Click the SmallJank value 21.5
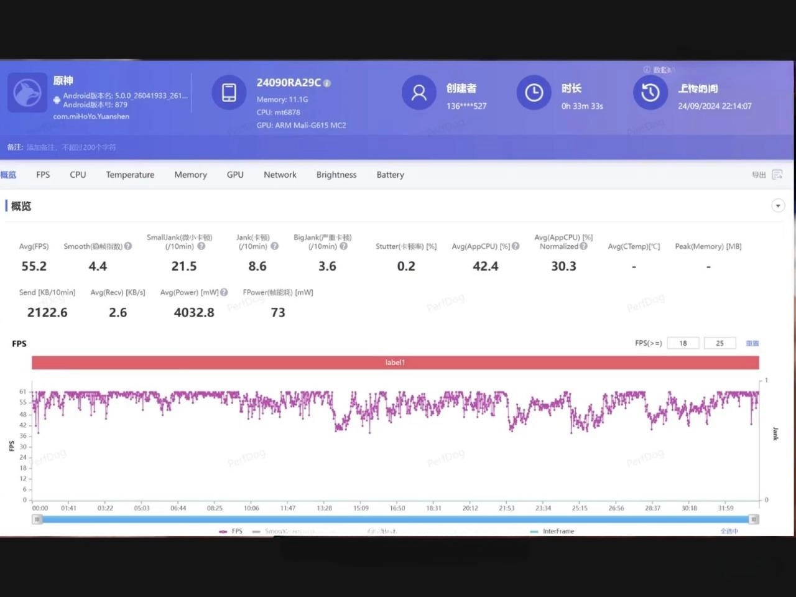Image resolution: width=796 pixels, height=597 pixels. click(x=184, y=266)
